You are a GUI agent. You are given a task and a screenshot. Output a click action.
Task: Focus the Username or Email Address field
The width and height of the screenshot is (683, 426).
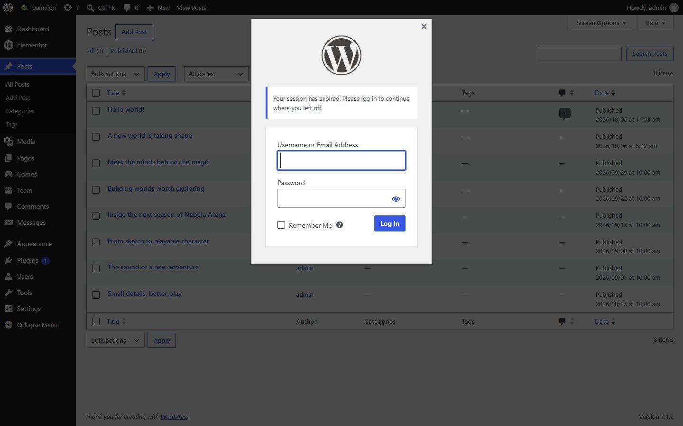point(341,160)
